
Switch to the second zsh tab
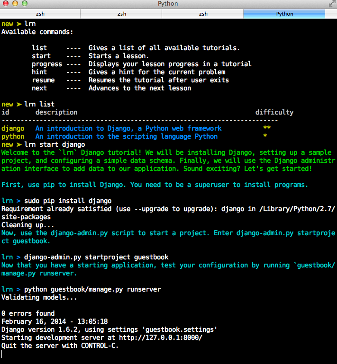pos(121,14)
